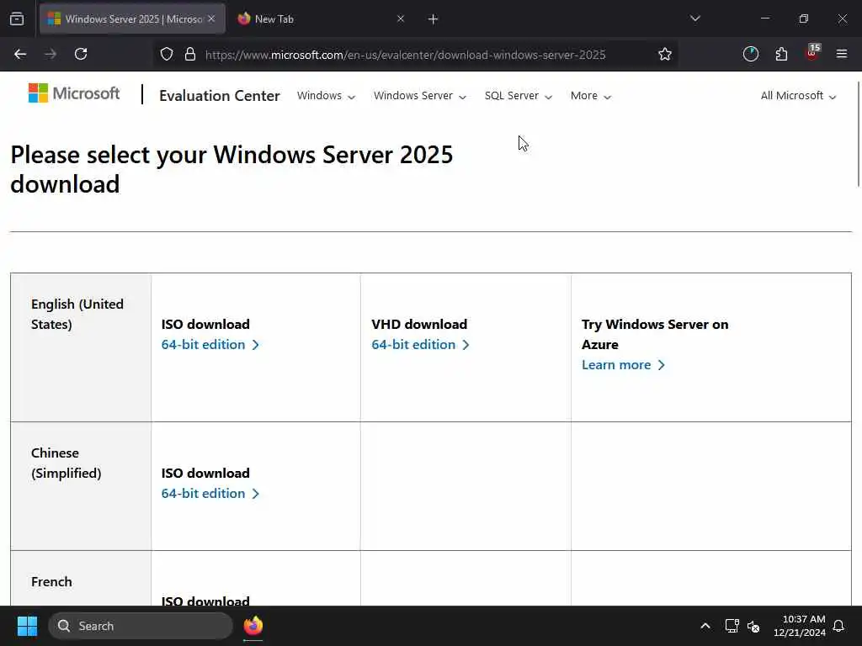862x646 pixels.
Task: Open a new browser tab
Action: click(x=434, y=19)
